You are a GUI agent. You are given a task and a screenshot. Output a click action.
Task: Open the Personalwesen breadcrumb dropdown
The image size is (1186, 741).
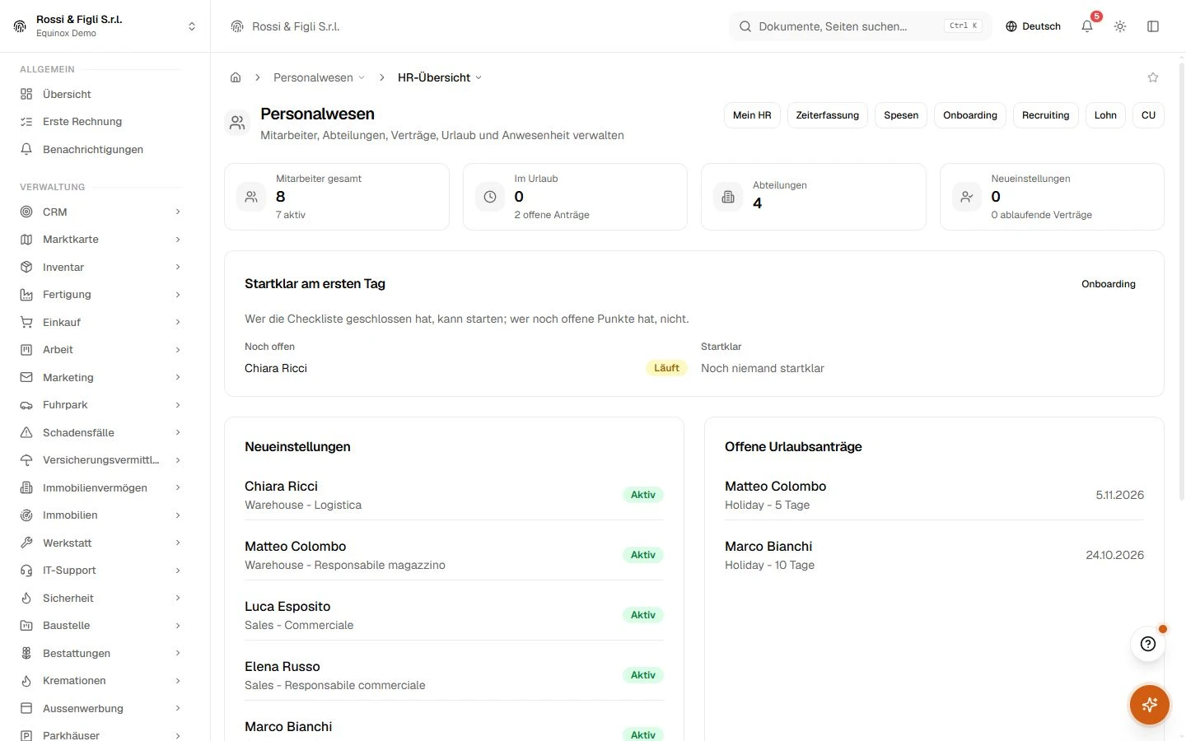pos(320,77)
